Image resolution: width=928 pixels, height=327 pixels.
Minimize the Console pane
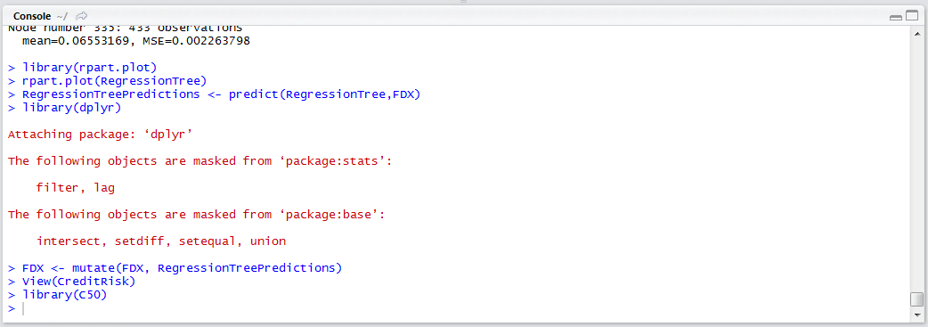(895, 17)
